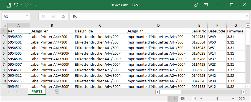Select the SerialNo header cell

click(x=199, y=31)
